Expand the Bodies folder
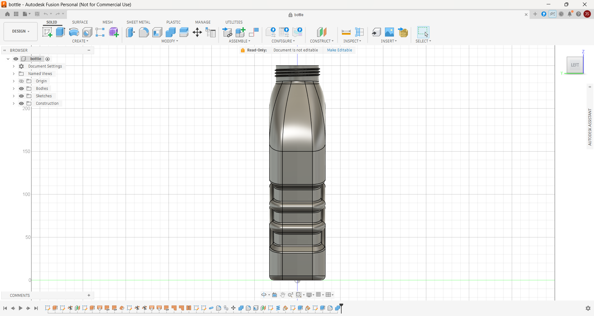Viewport: 594px width, 316px height. tap(14, 89)
